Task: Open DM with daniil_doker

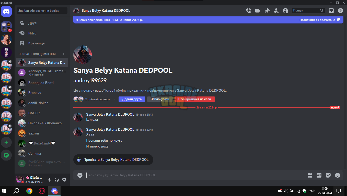Action: click(x=42, y=103)
